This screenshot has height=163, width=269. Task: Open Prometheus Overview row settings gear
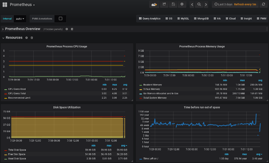[x=67, y=29]
